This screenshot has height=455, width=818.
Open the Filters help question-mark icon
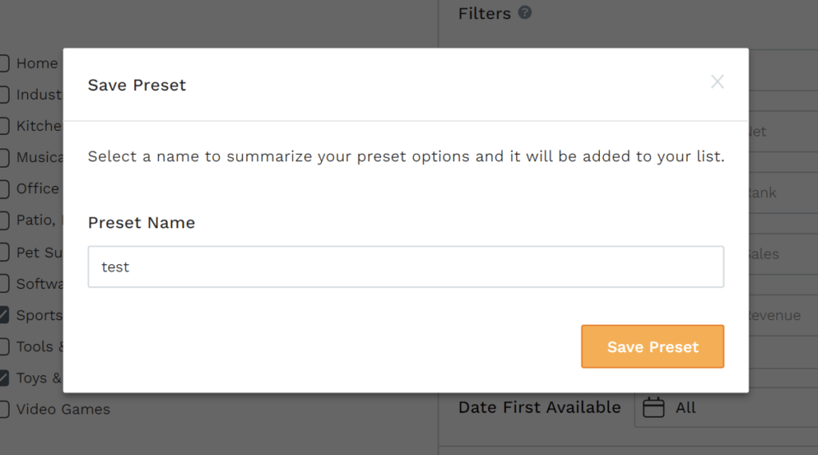pyautogui.click(x=525, y=13)
